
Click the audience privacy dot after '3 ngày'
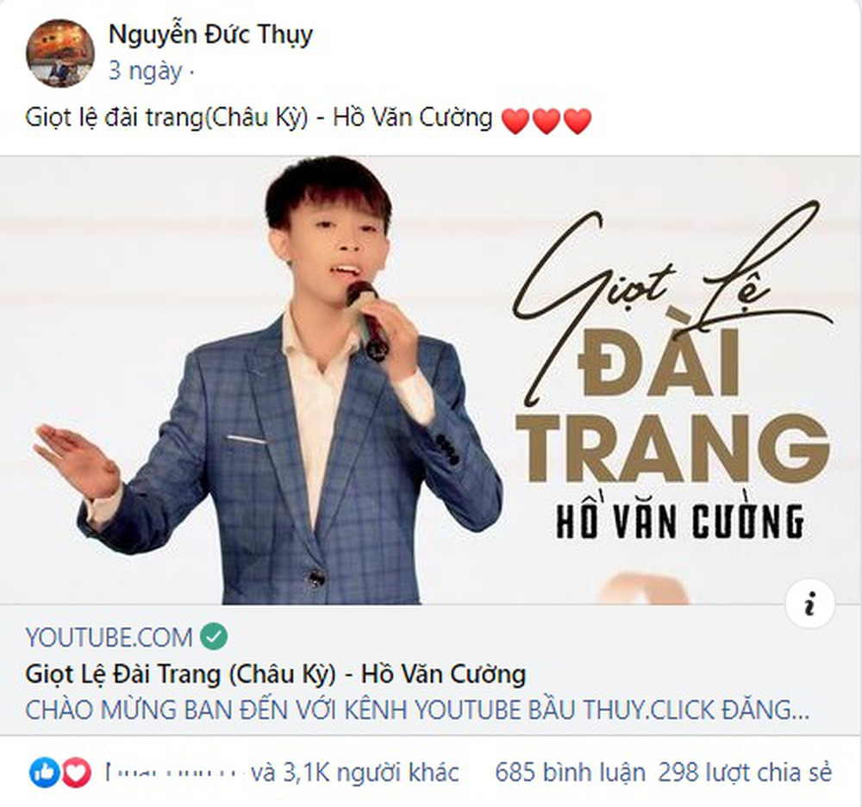191,72
